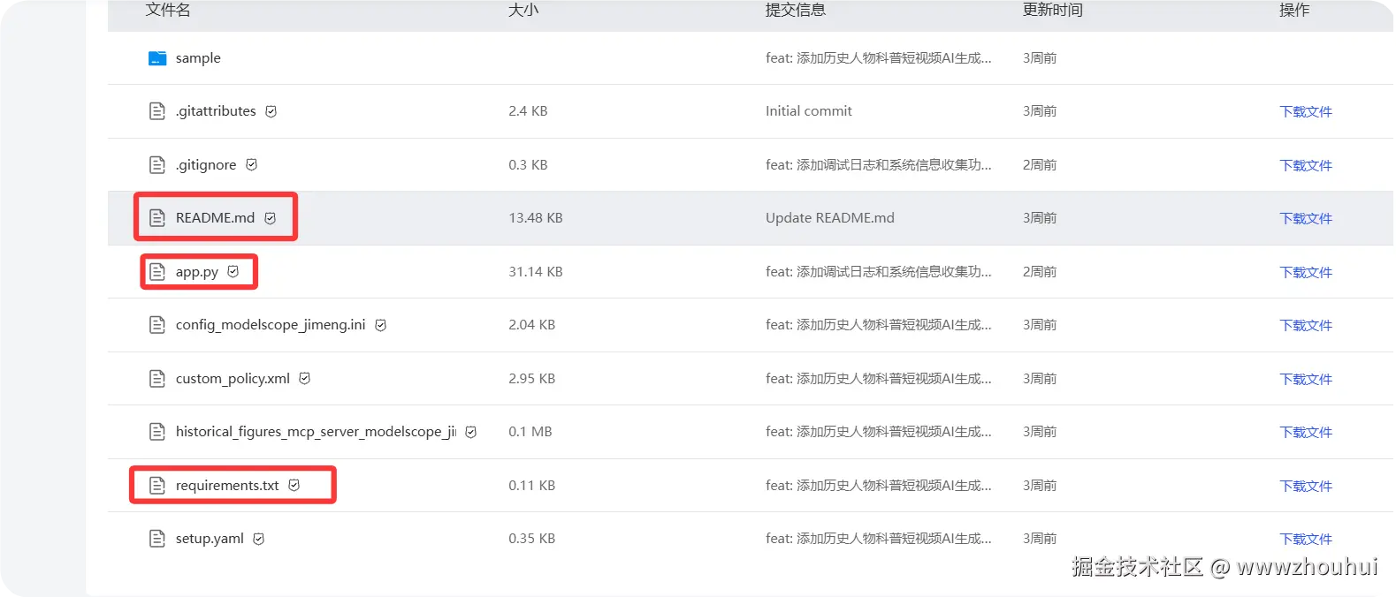
Task: Download the setup.yaml file
Action: pos(1306,540)
